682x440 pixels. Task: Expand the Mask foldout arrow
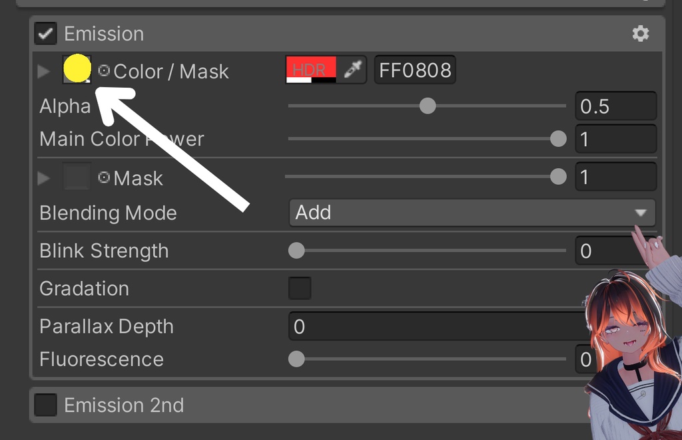44,178
